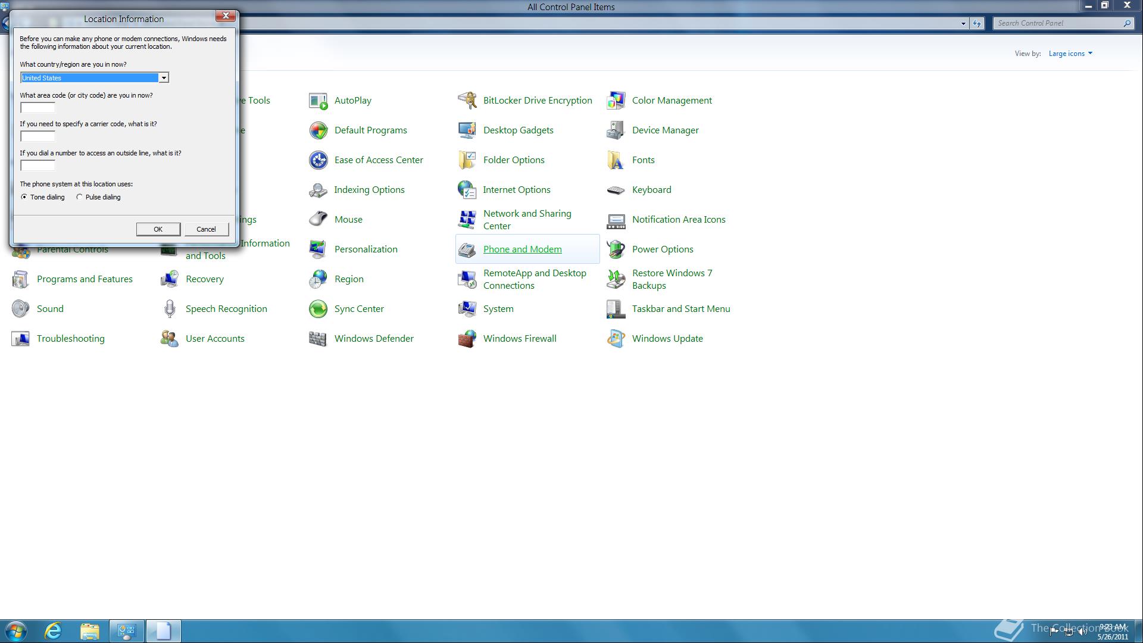Click the User Accounts link
The height and width of the screenshot is (643, 1143).
(x=215, y=339)
